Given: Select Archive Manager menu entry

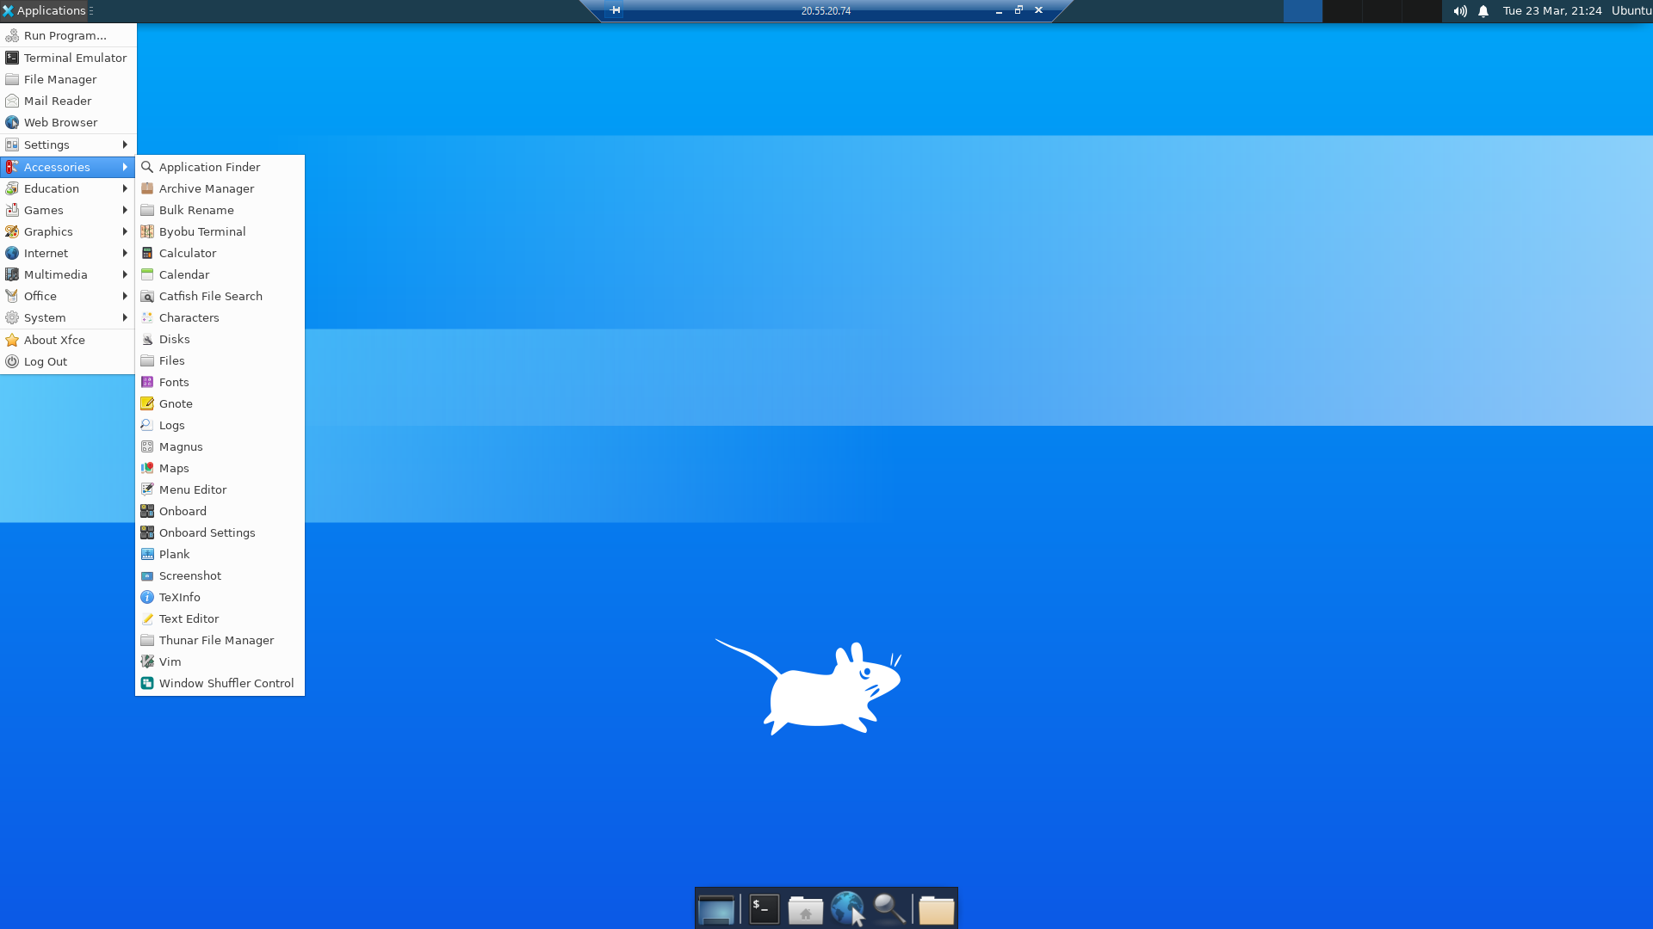Looking at the screenshot, I should click(x=207, y=188).
